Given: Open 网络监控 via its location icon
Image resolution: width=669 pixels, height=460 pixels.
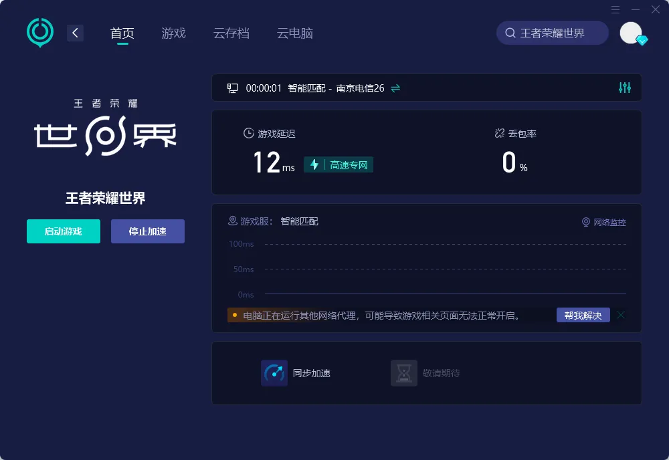Looking at the screenshot, I should [x=586, y=222].
